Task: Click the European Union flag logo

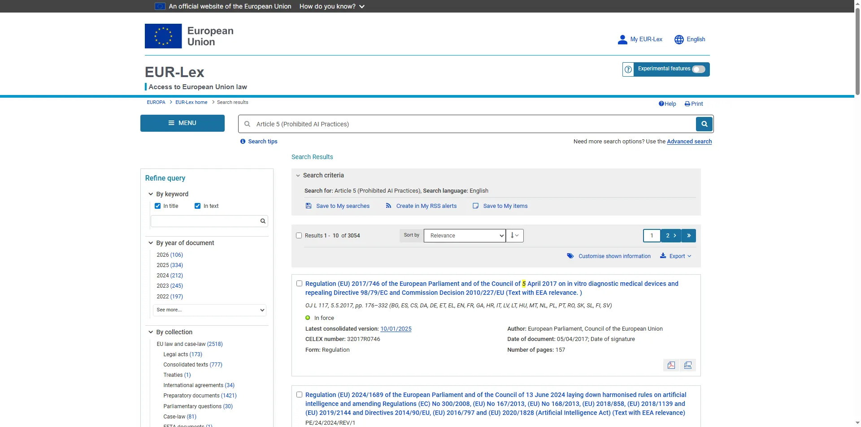Action: (163, 36)
